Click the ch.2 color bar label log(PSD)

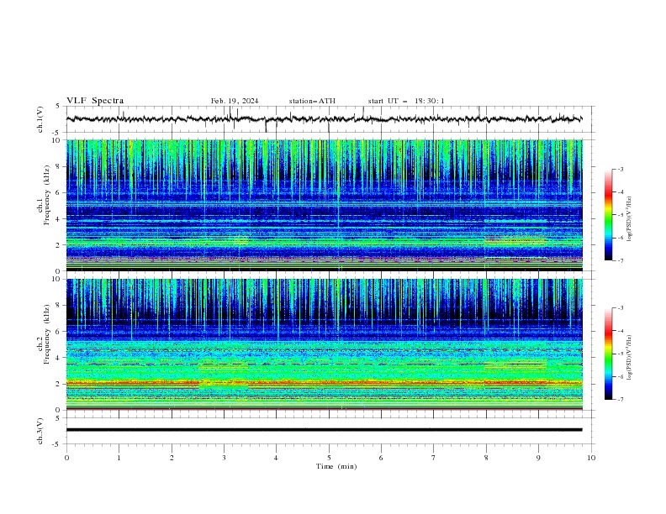point(629,358)
